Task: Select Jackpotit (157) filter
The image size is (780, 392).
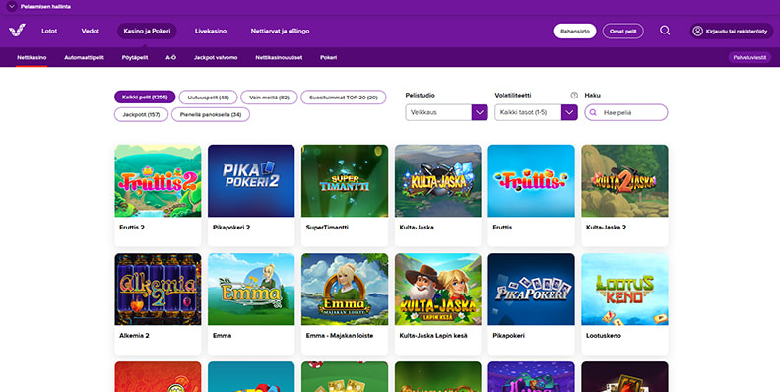Action: (141, 114)
